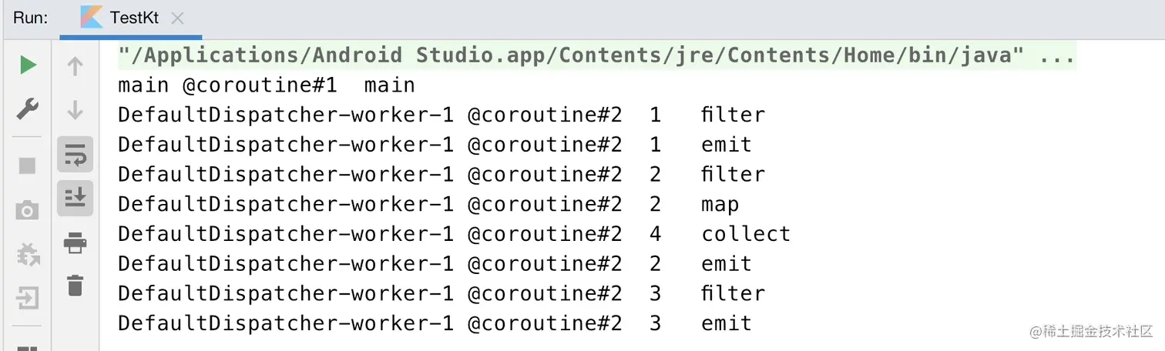The image size is (1165, 351).
Task: Click the Run tool window label
Action: point(31,18)
